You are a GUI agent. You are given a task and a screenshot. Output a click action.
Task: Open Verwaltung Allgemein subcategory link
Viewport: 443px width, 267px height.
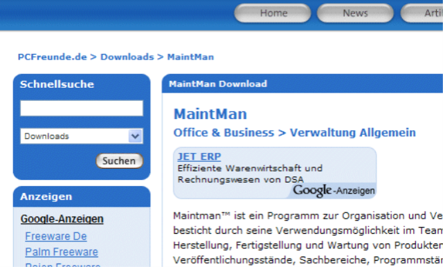tap(353, 133)
